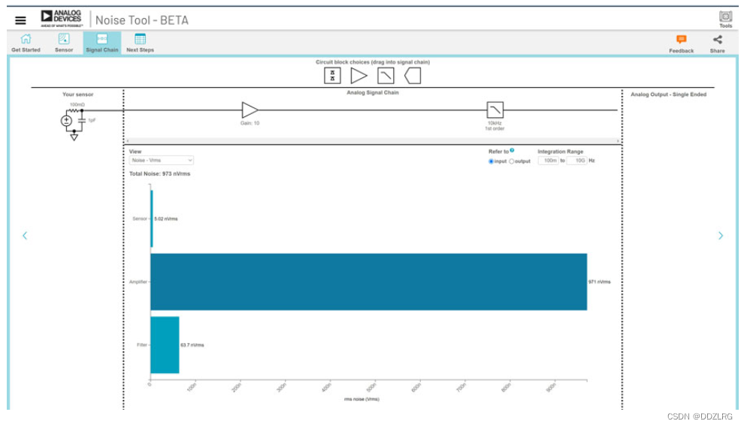Open the Feedback button

(x=681, y=44)
